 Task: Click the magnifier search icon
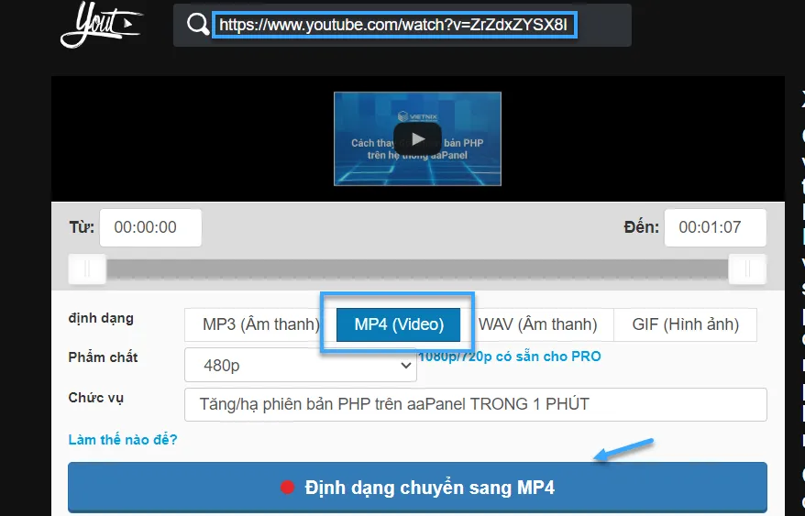pyautogui.click(x=197, y=25)
